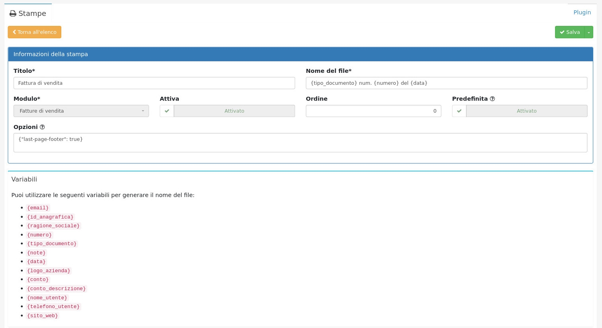Screen dimensions: 602x328
Task: Click the checkmark icon in Attiva field
Action: coord(167,111)
